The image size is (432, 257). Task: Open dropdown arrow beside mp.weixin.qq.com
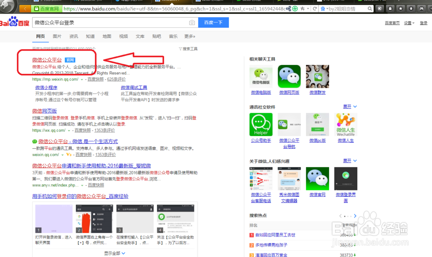[82, 80]
